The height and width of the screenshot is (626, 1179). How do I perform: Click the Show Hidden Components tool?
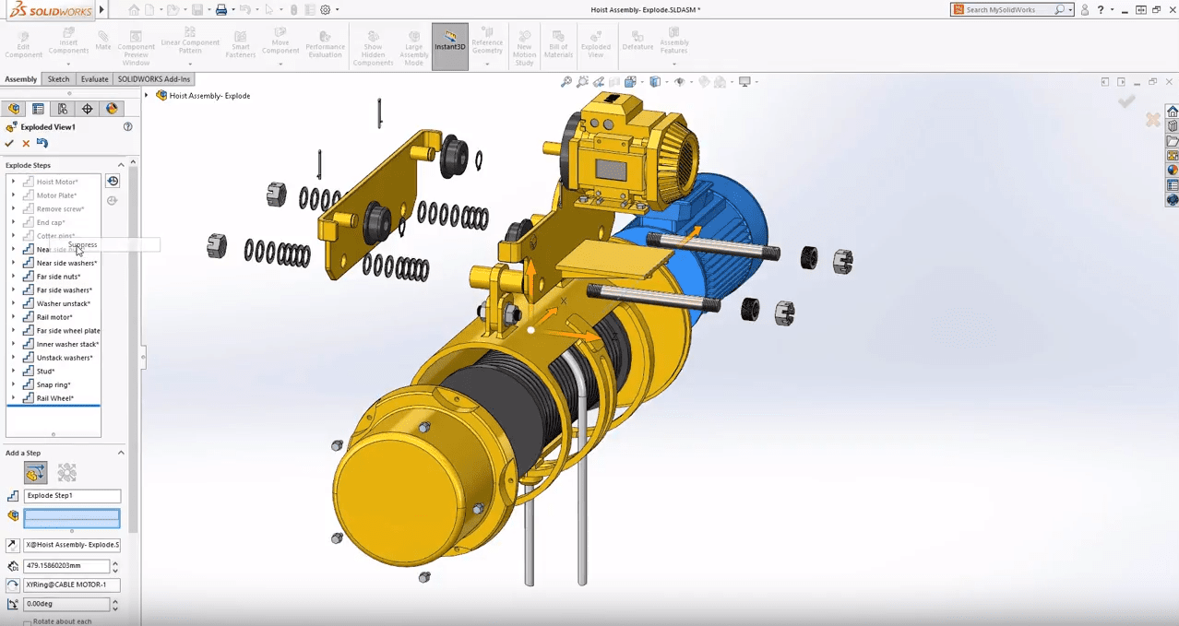point(373,48)
